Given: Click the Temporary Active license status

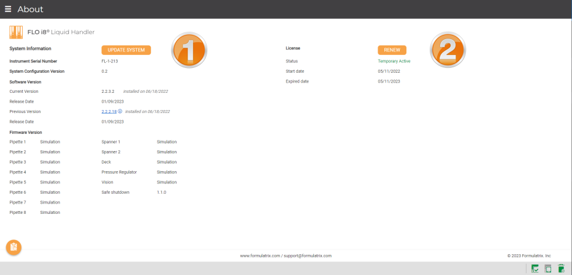Looking at the screenshot, I should click(x=394, y=61).
